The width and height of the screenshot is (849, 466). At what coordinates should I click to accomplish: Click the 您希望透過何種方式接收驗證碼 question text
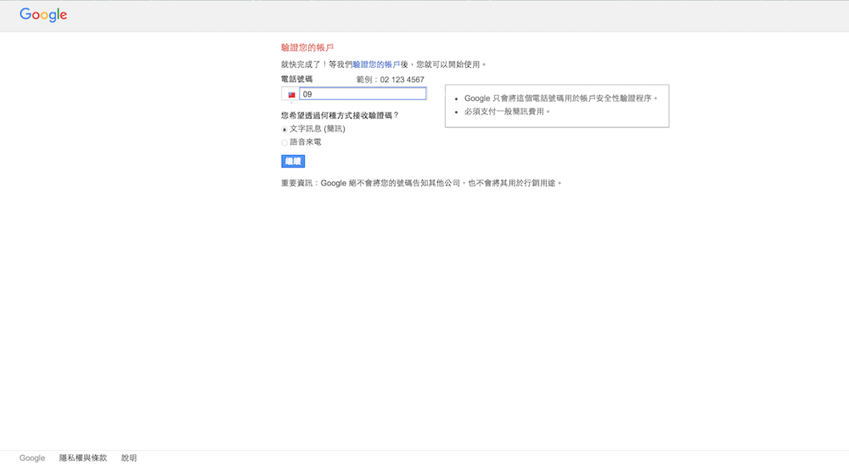[x=340, y=114]
